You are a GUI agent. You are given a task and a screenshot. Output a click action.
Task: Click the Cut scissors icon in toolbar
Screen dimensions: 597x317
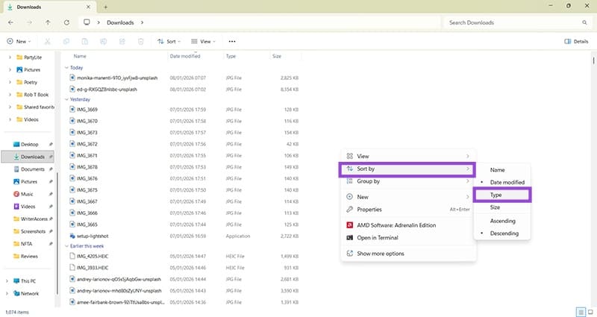point(48,42)
